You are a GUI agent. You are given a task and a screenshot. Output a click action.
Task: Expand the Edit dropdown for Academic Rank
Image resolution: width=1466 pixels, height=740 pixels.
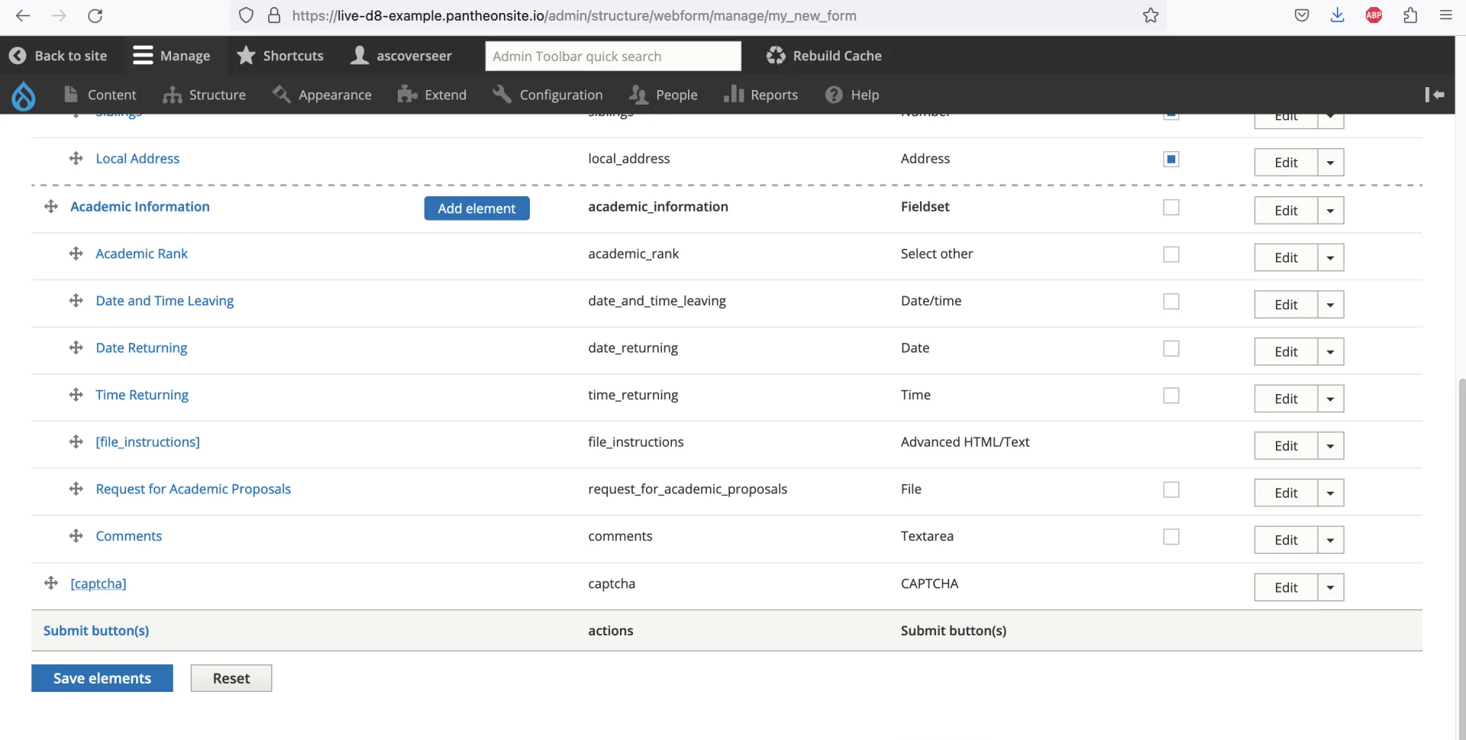[x=1331, y=258]
